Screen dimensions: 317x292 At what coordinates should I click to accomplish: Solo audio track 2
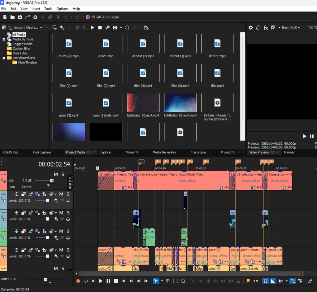click(63, 175)
